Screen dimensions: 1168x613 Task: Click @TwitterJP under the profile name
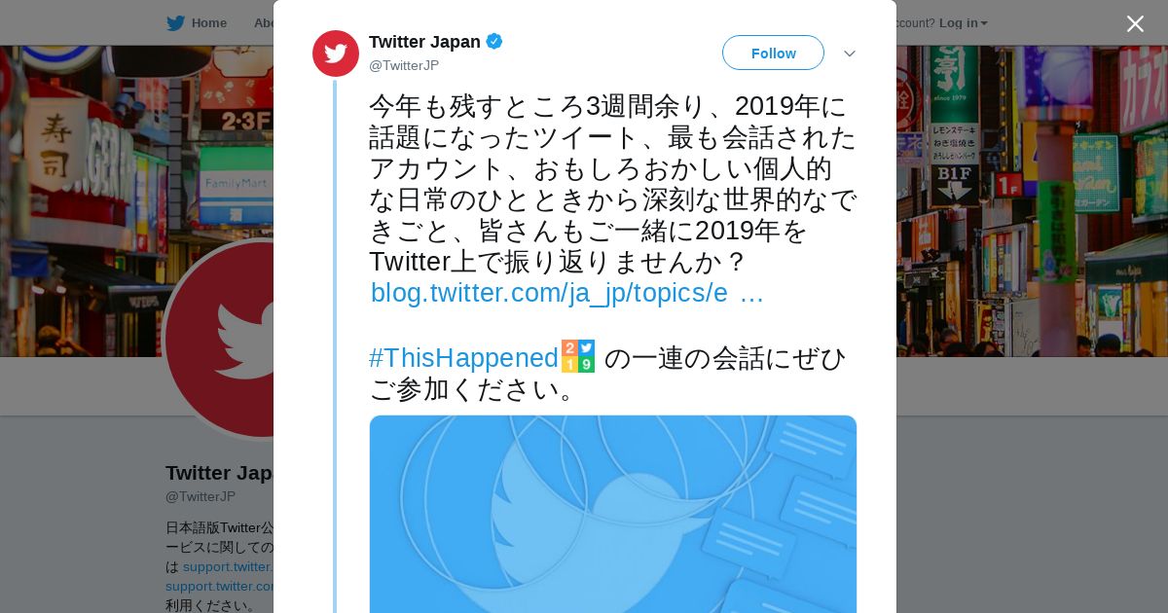point(201,496)
